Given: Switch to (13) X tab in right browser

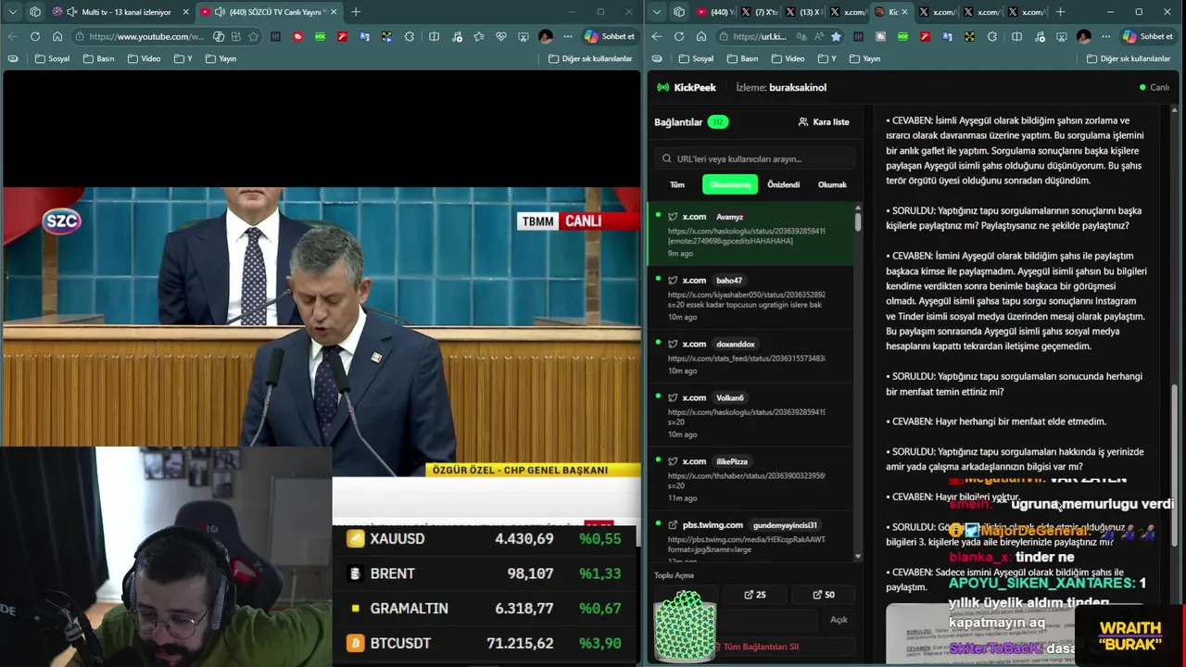Looking at the screenshot, I should (804, 12).
